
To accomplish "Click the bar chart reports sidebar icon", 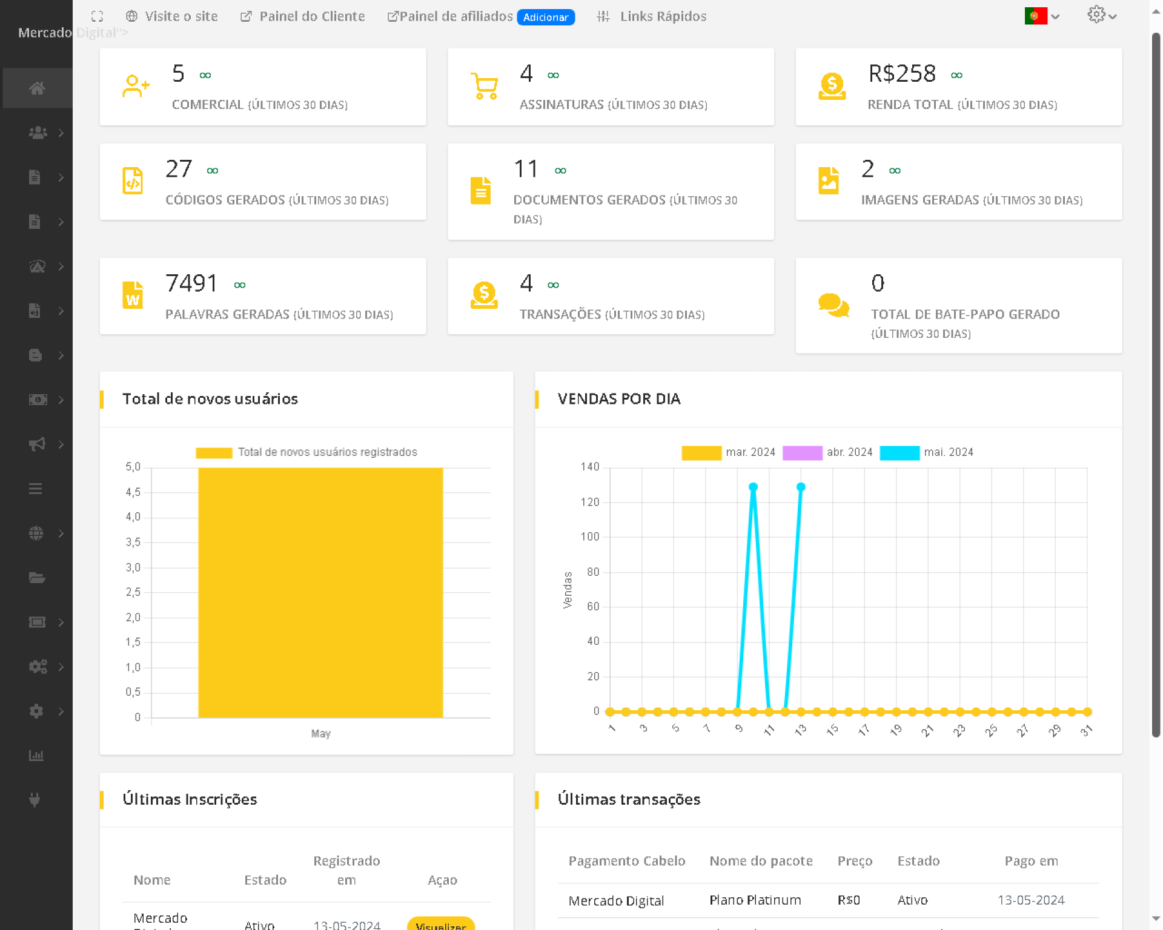I will click(36, 755).
